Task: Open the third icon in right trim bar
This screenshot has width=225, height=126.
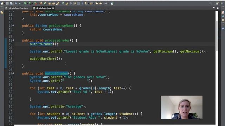Action: point(223,20)
